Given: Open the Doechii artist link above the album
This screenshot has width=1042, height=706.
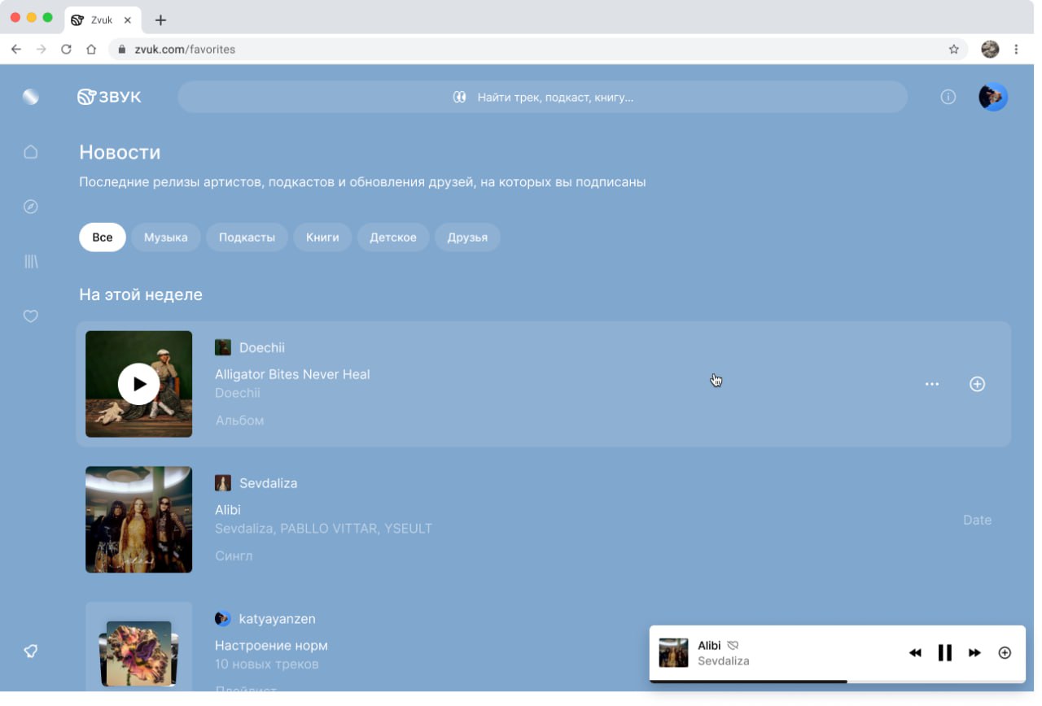Looking at the screenshot, I should pyautogui.click(x=262, y=348).
